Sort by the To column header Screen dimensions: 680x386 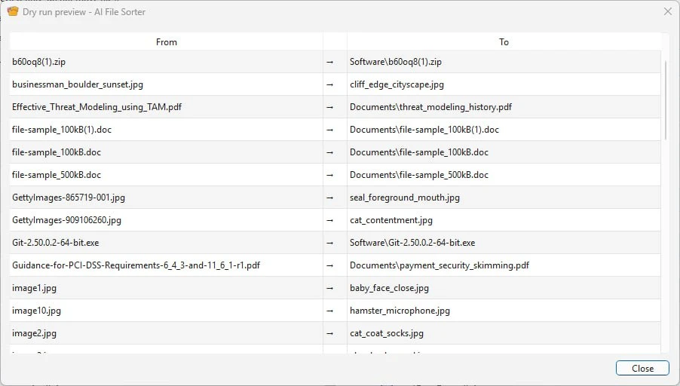click(504, 42)
